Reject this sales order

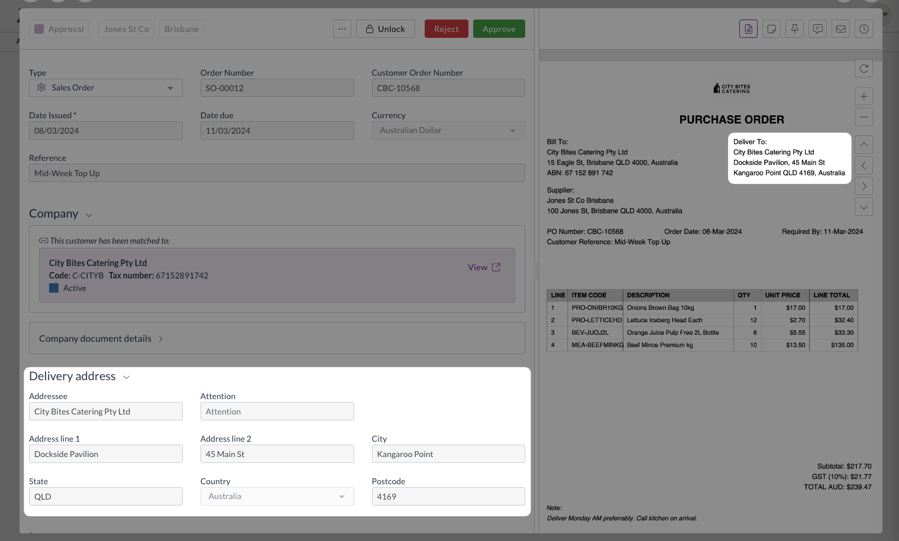point(447,28)
